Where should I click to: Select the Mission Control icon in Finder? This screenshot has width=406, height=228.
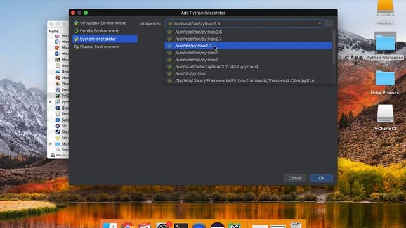click(x=58, y=60)
